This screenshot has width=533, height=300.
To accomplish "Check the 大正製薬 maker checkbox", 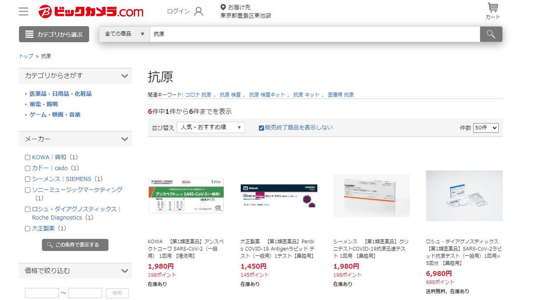I will tap(28, 229).
